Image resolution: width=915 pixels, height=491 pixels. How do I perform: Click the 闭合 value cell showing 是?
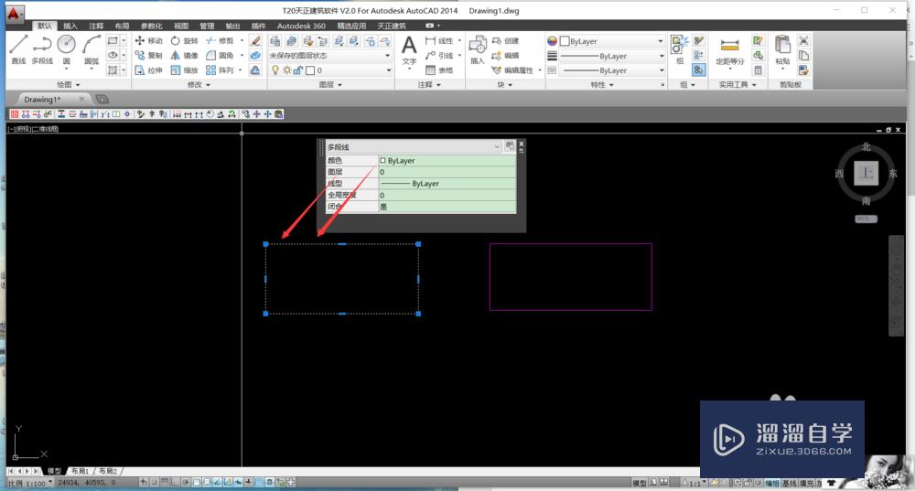click(x=447, y=207)
